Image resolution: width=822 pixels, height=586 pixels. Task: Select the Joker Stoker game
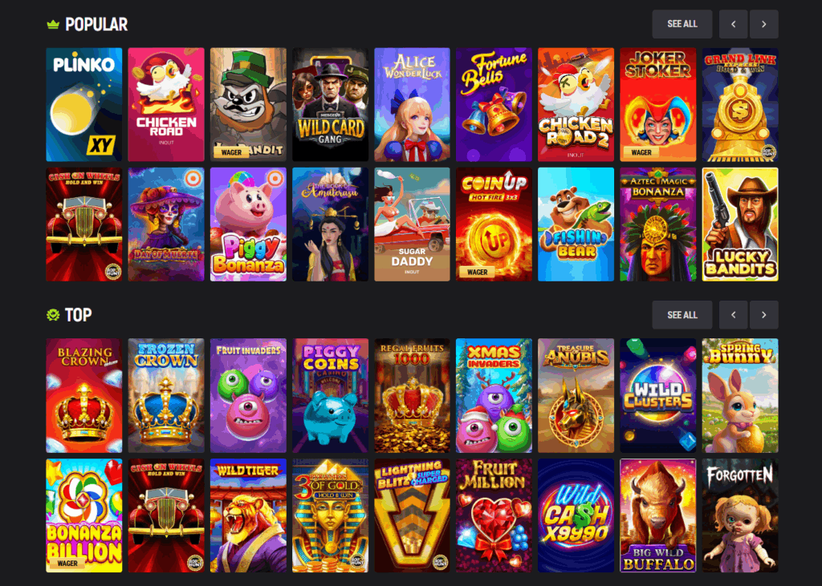[x=658, y=105]
